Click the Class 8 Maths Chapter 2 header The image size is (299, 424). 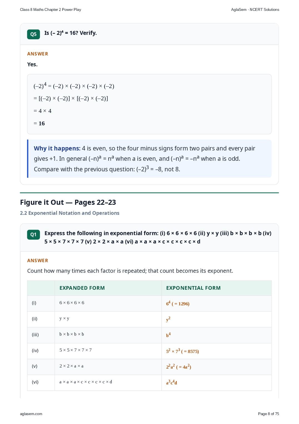point(51,9)
